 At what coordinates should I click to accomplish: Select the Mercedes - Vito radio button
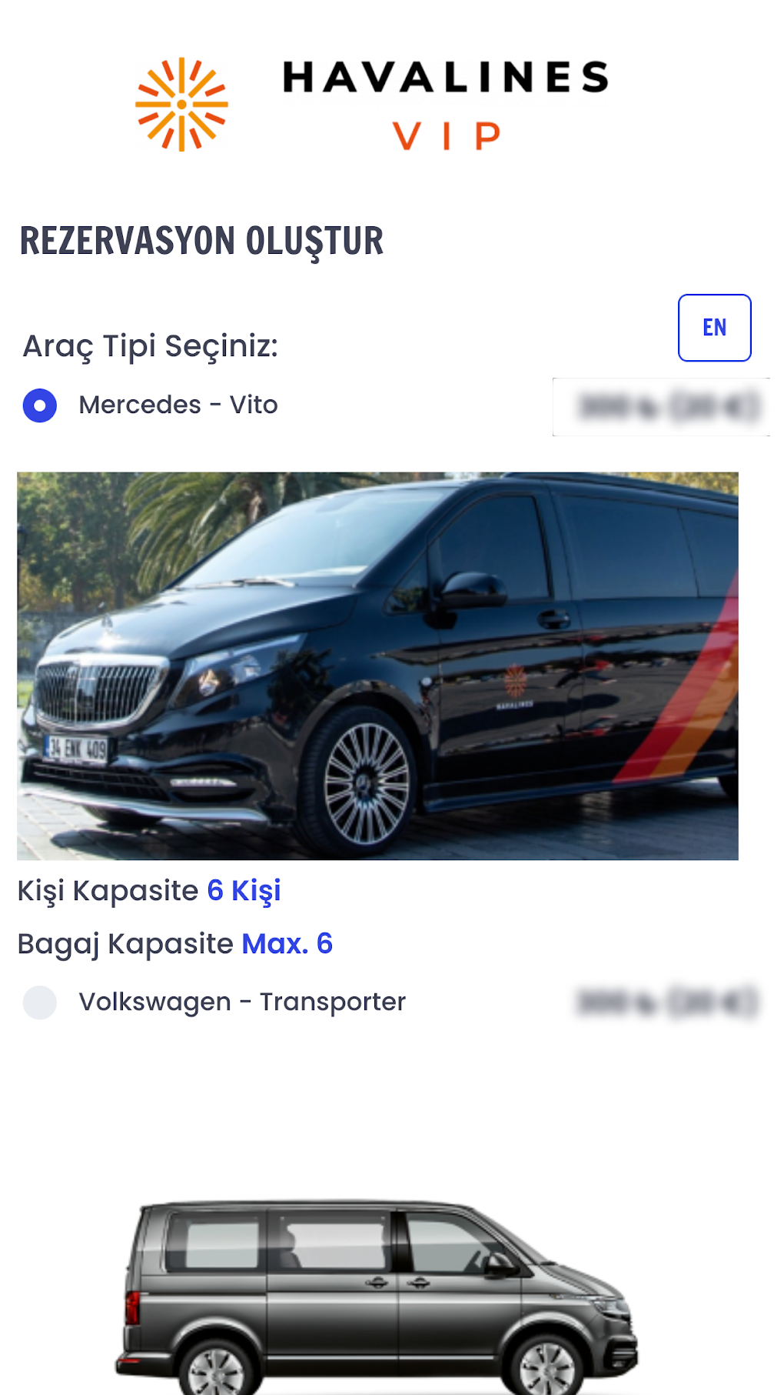click(x=40, y=405)
